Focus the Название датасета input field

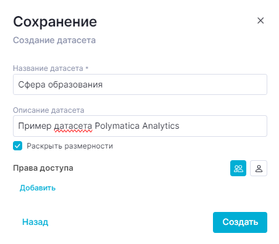[140, 84]
